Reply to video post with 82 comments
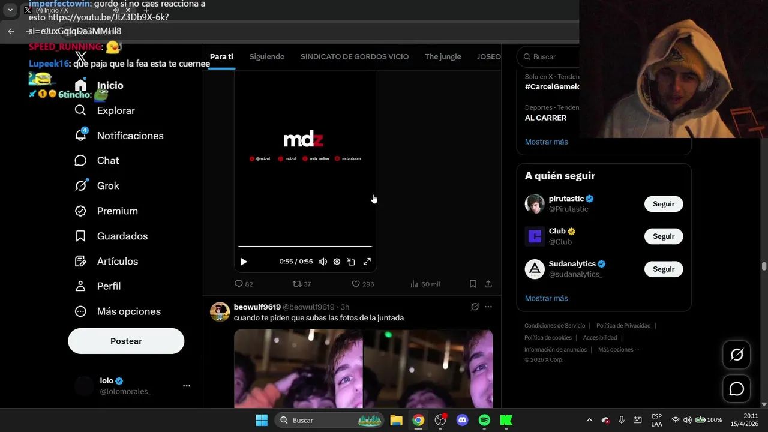768x432 pixels. (244, 284)
